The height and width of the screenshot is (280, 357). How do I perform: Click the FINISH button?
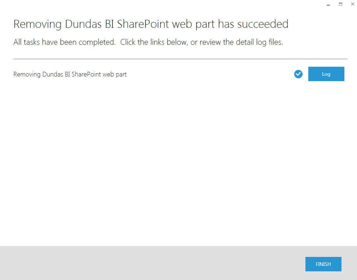click(323, 264)
